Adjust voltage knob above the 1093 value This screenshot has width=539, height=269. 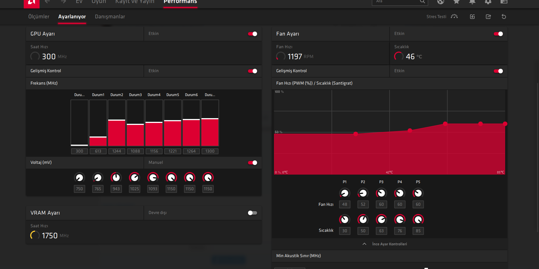153,177
